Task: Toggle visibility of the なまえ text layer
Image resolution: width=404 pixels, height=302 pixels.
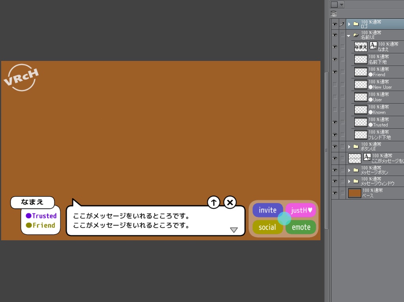Action: (335, 47)
